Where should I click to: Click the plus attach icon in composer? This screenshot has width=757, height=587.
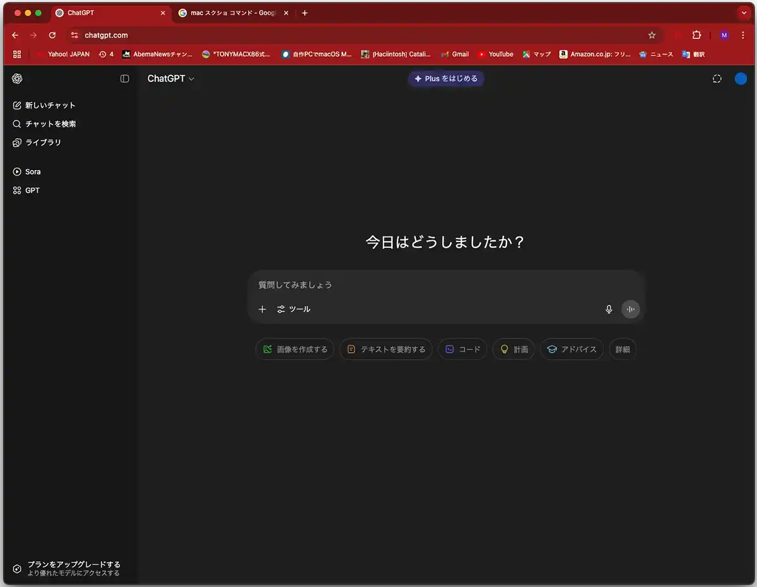click(262, 309)
